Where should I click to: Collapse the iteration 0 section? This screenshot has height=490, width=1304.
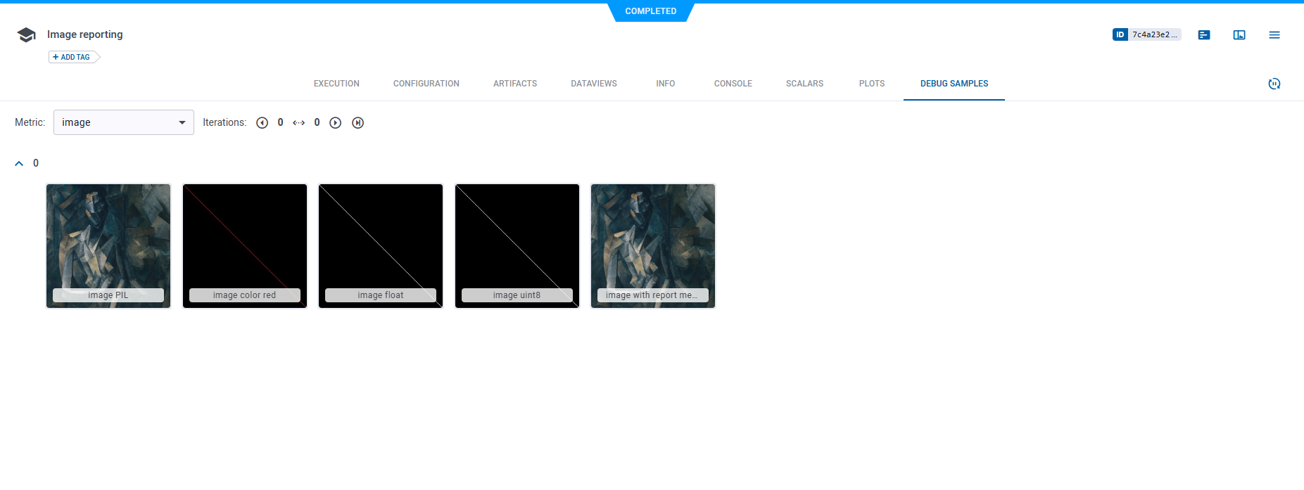(x=19, y=163)
